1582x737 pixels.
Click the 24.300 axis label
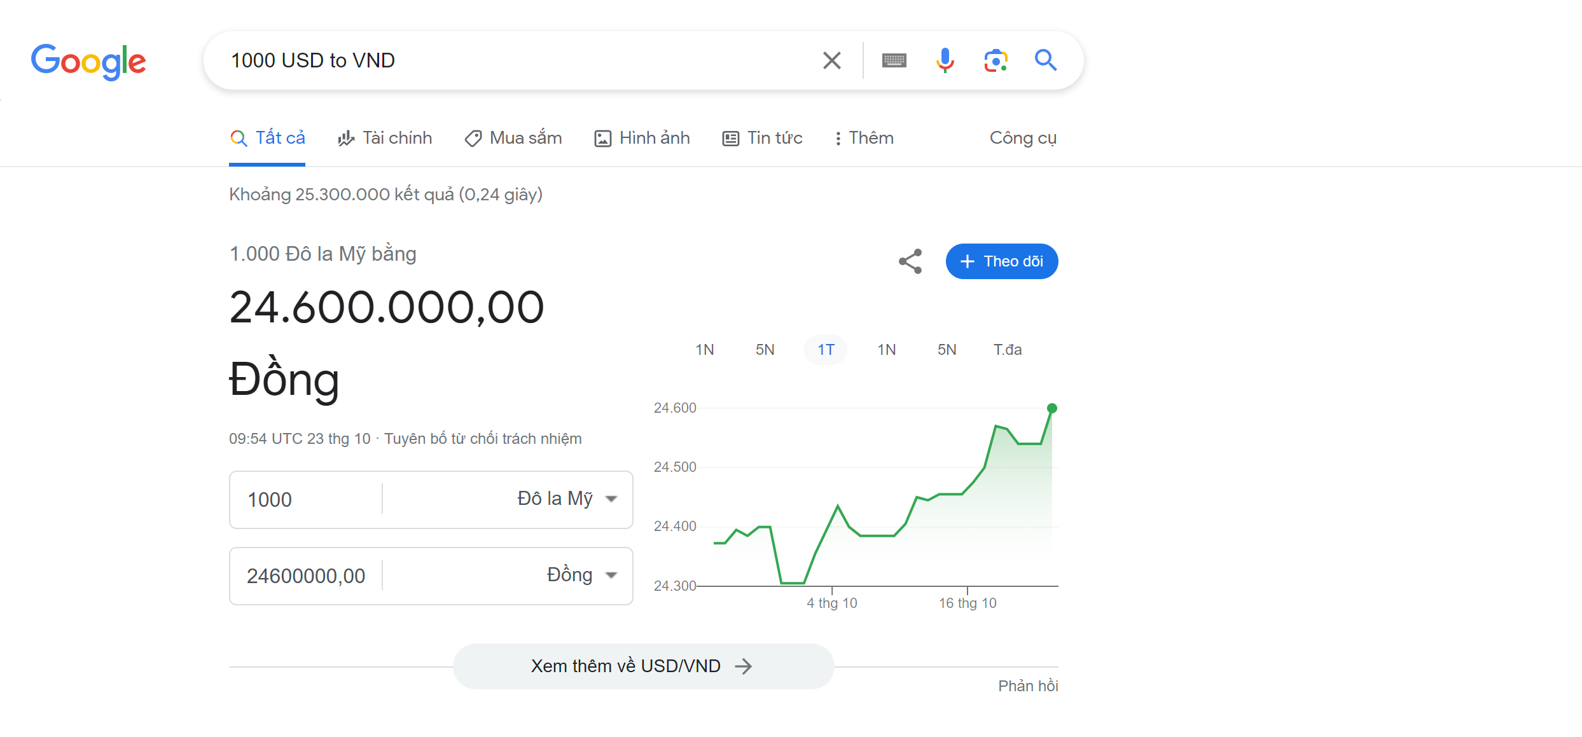[675, 586]
